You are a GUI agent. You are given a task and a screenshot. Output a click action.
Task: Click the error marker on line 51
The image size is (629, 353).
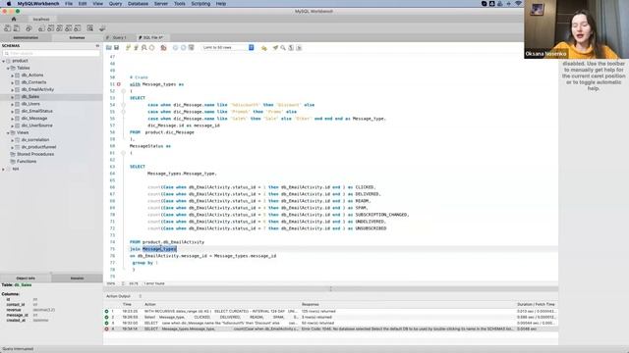pos(119,84)
